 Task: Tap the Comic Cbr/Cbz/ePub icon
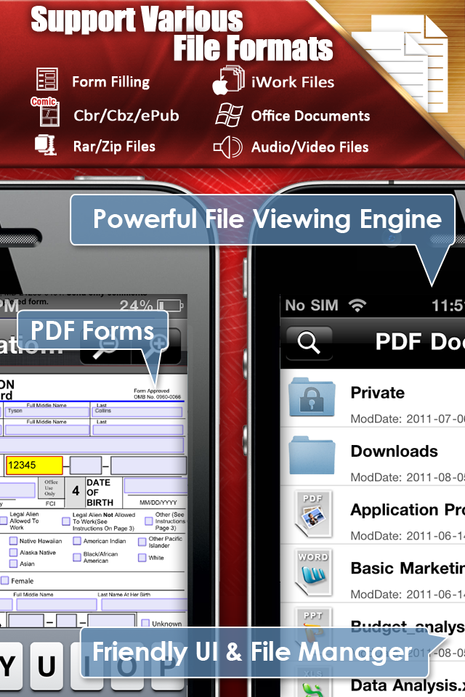[x=46, y=112]
